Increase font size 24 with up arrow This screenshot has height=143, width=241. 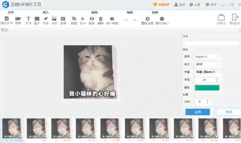[216, 79]
